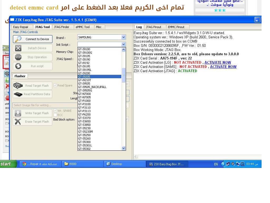Click the Run script icon

[x=18, y=66]
